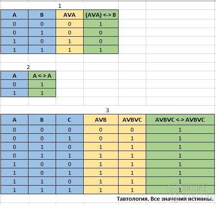Select the 'B' header cell in table 3
216x205 pixels.
coord(42,120)
